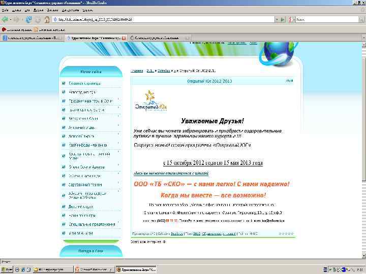This screenshot has height=274, width=366.
Task: Open the RSS feed bookmark in bookmarks toolbar
Action: (x=35, y=29)
